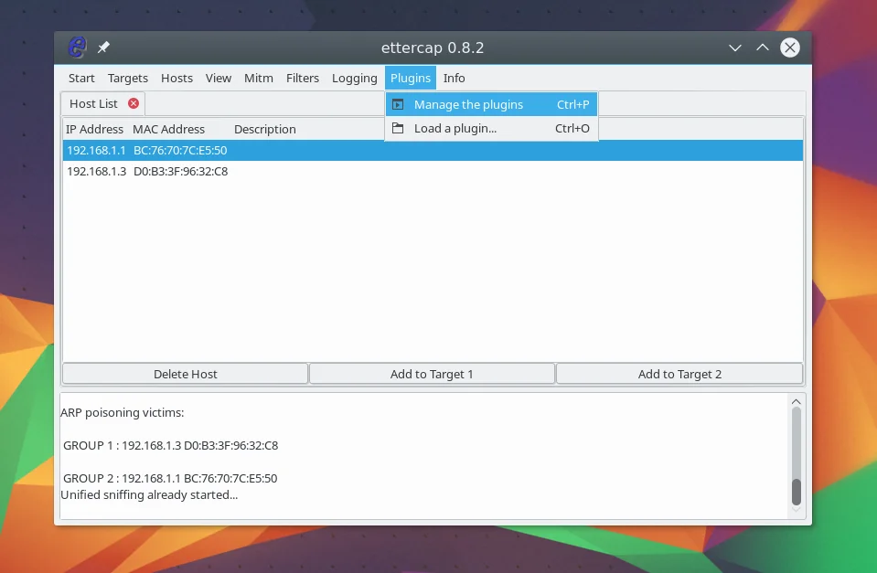Screen dimensions: 877x573
Task: Choose Manage the plugins entry
Action: point(492,104)
